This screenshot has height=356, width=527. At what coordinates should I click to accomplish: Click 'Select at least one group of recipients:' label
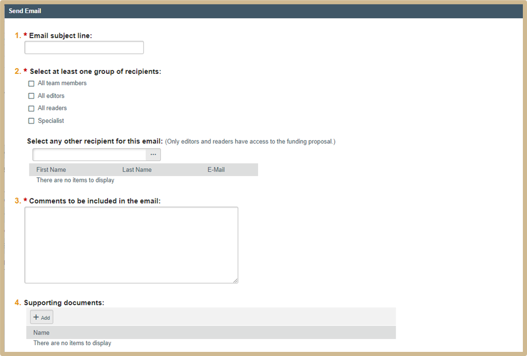96,71
